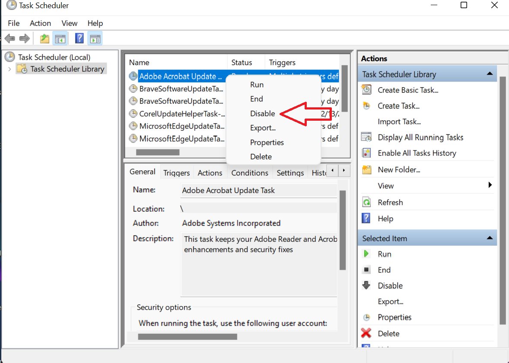Switch to the General tab

point(142,172)
